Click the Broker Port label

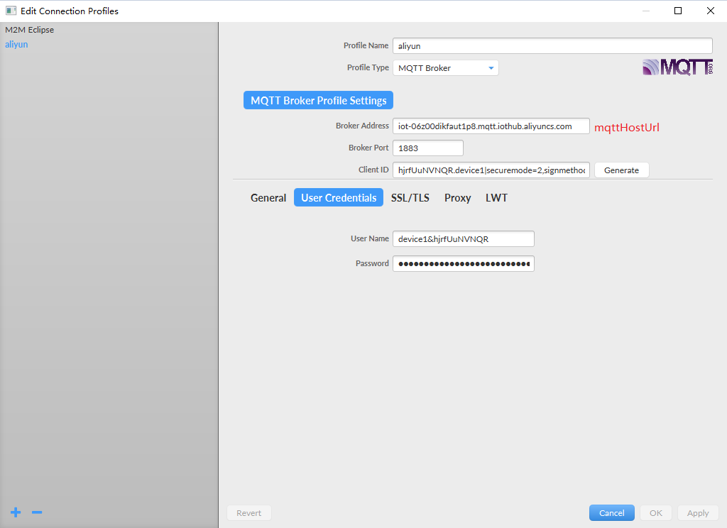(x=368, y=148)
